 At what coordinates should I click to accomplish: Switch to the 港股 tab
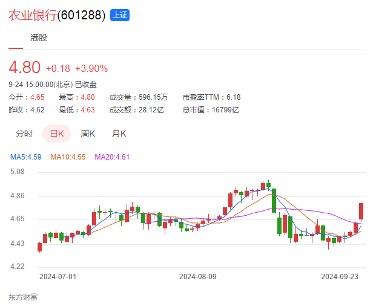point(39,37)
